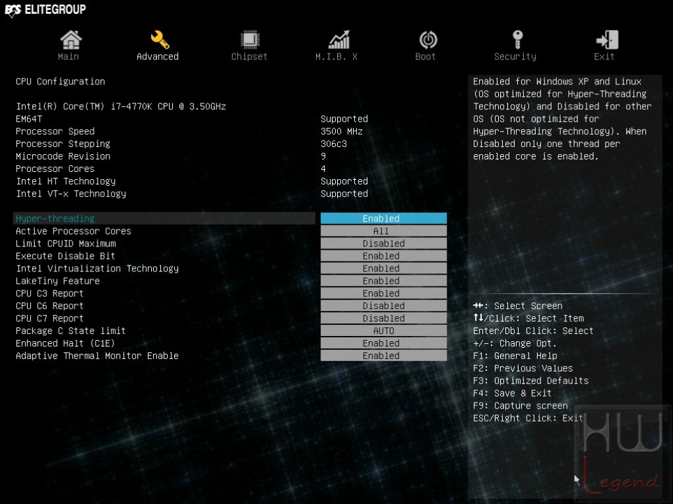
Task: Change Intel Virtualization Technology value
Action: 383,268
